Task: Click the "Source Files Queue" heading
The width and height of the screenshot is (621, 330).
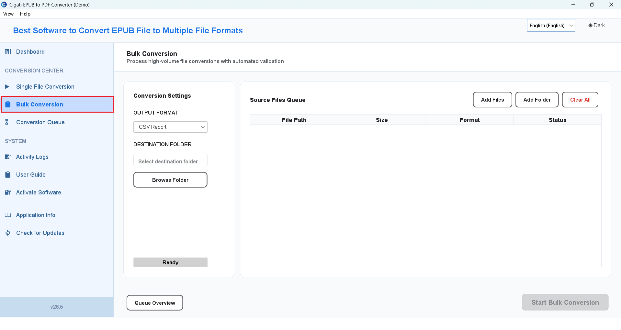Action: coord(278,100)
